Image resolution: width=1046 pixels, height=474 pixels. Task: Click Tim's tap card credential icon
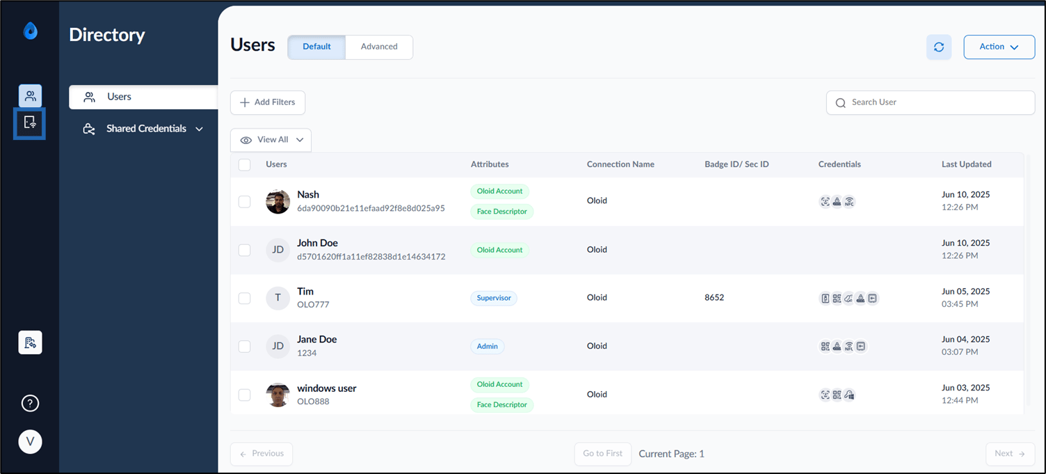click(x=848, y=298)
